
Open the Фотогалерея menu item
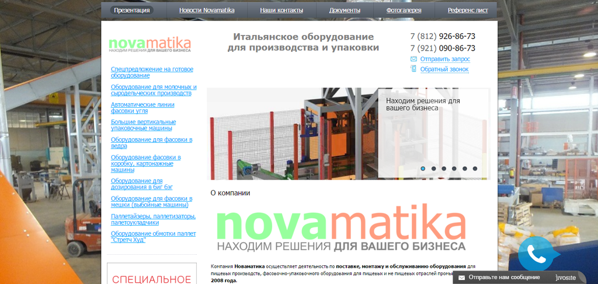(x=404, y=10)
